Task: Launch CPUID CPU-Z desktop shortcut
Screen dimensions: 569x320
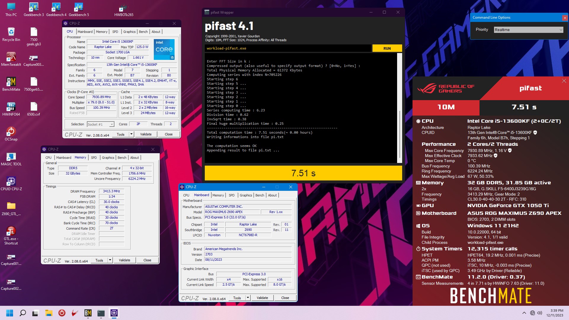Action: 11,184
